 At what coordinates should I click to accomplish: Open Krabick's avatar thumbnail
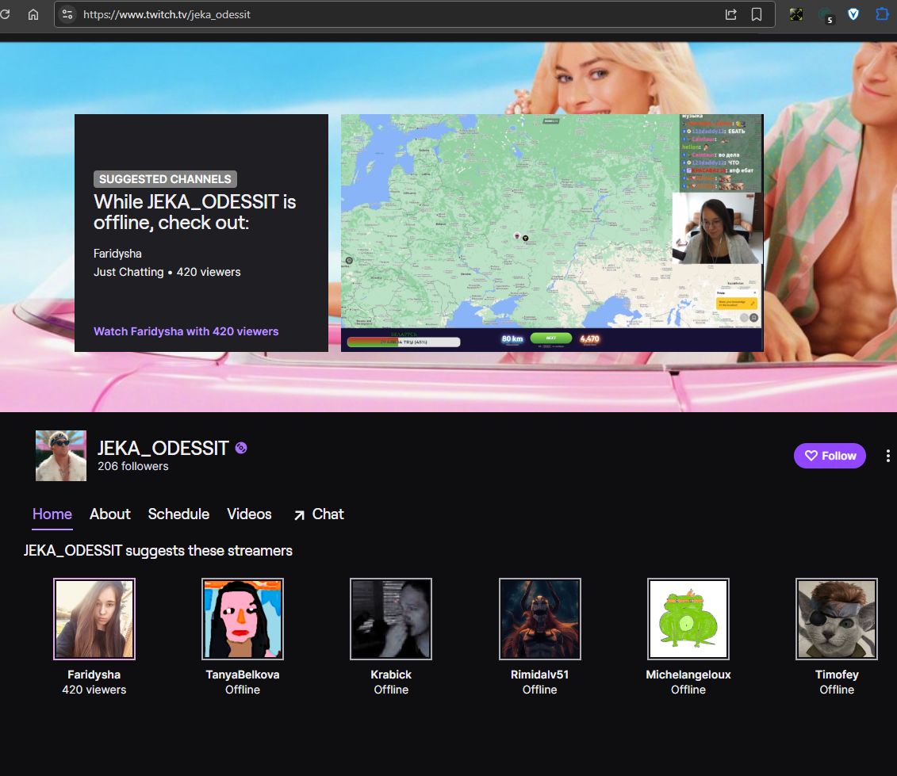tap(391, 619)
